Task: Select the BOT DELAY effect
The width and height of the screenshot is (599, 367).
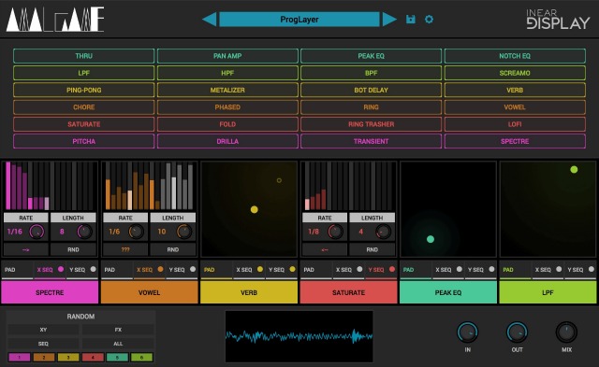Action: coord(371,90)
